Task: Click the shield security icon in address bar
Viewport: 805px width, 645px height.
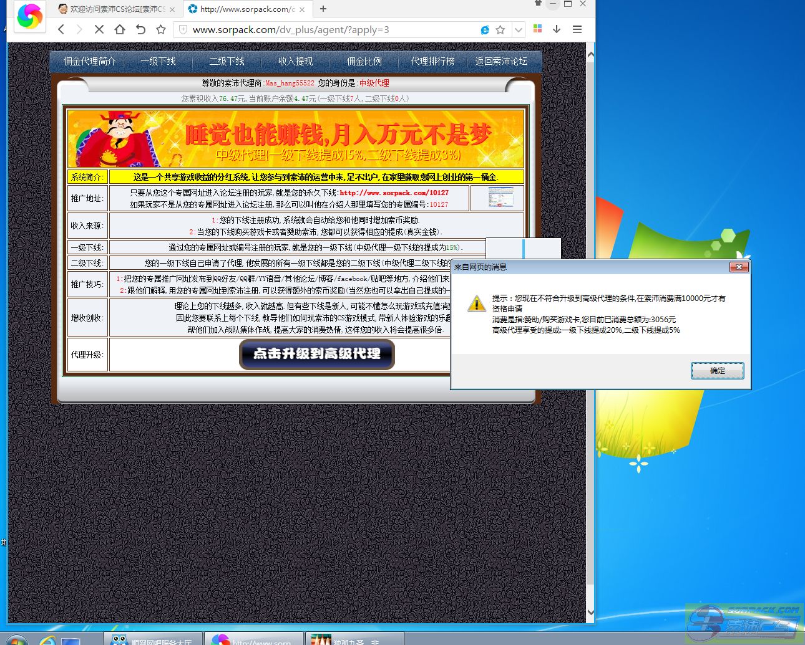Action: tap(183, 29)
